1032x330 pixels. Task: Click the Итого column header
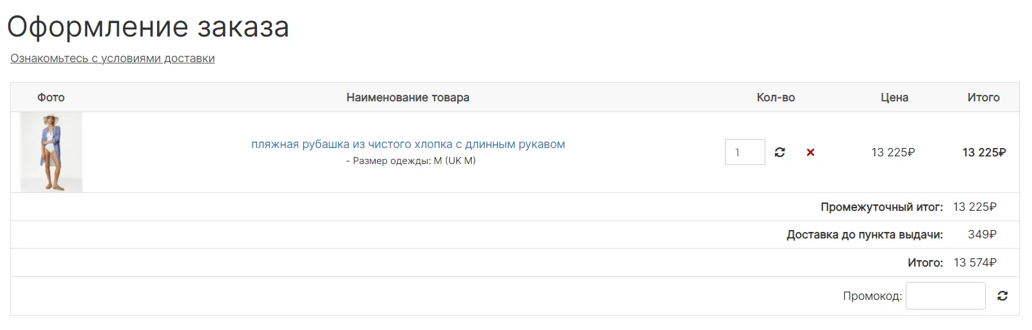[983, 97]
